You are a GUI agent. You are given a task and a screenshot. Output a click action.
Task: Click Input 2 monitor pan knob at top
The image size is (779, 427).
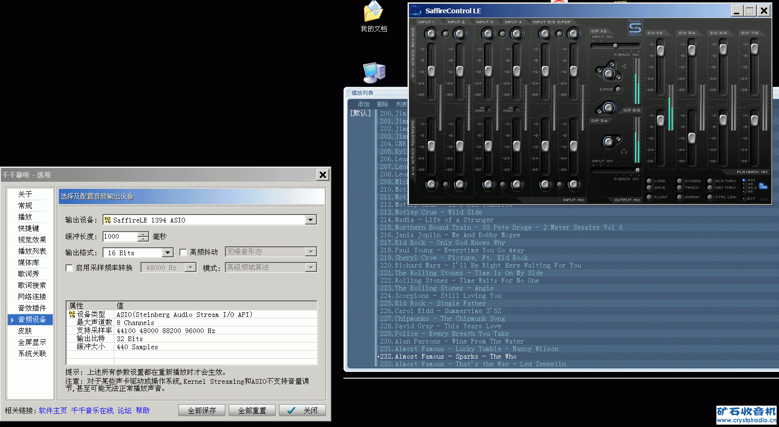click(x=459, y=33)
